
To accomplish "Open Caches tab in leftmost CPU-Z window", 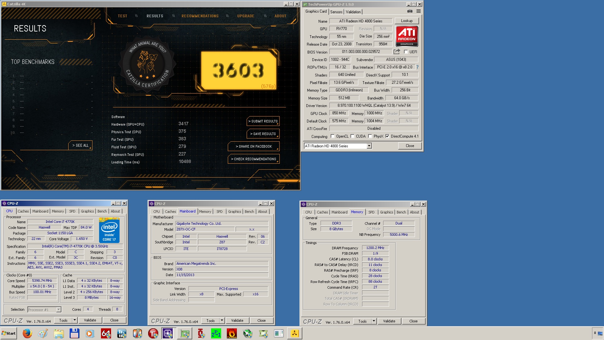I will coord(23,211).
